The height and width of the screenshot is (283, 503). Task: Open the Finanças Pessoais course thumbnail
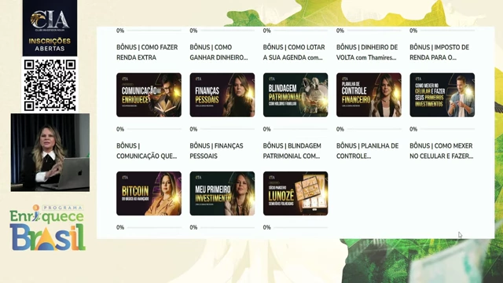222,95
